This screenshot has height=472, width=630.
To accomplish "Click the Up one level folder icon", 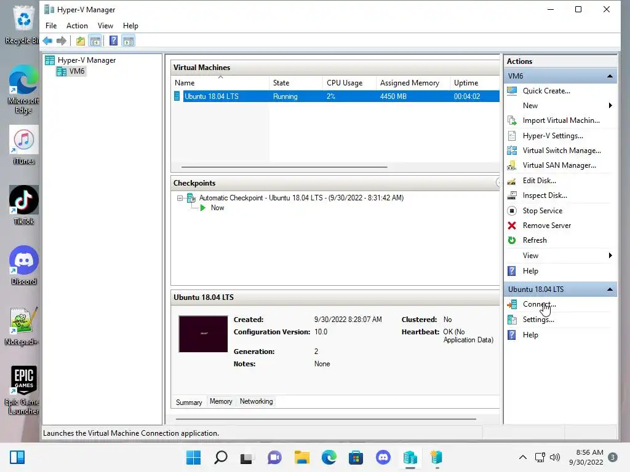I will [81, 41].
